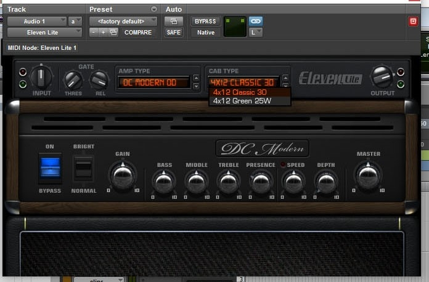Image resolution: width=429 pixels, height=282 pixels.
Task: Click the plug-in automation enable icon
Action: [173, 21]
